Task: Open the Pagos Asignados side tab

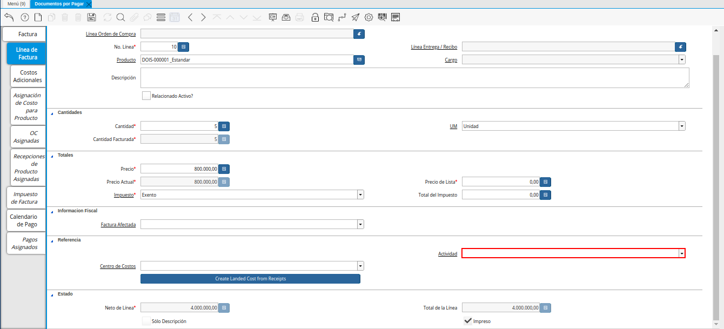Action: click(26, 243)
